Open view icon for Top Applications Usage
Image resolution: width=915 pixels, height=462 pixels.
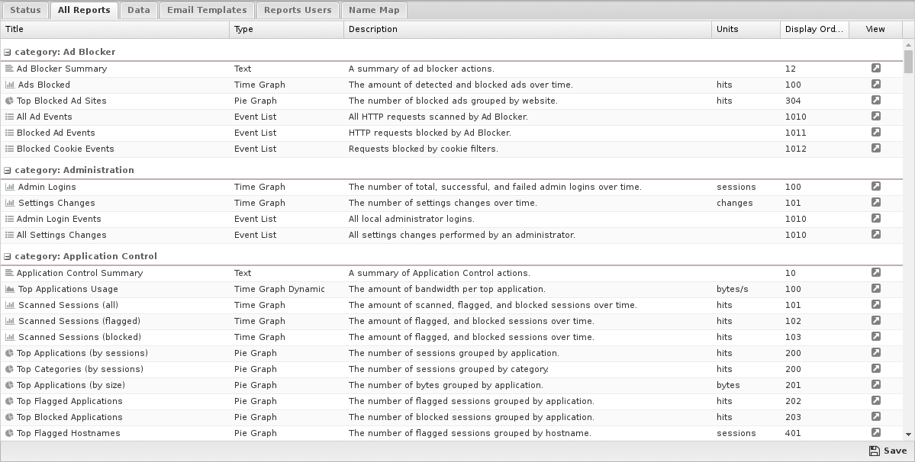875,289
